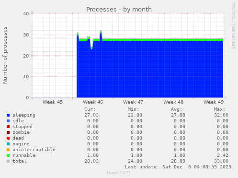Image resolution: width=238 pixels, height=178 pixels.
Task: Click the 'Last update' timestamp text
Action: tap(178, 167)
